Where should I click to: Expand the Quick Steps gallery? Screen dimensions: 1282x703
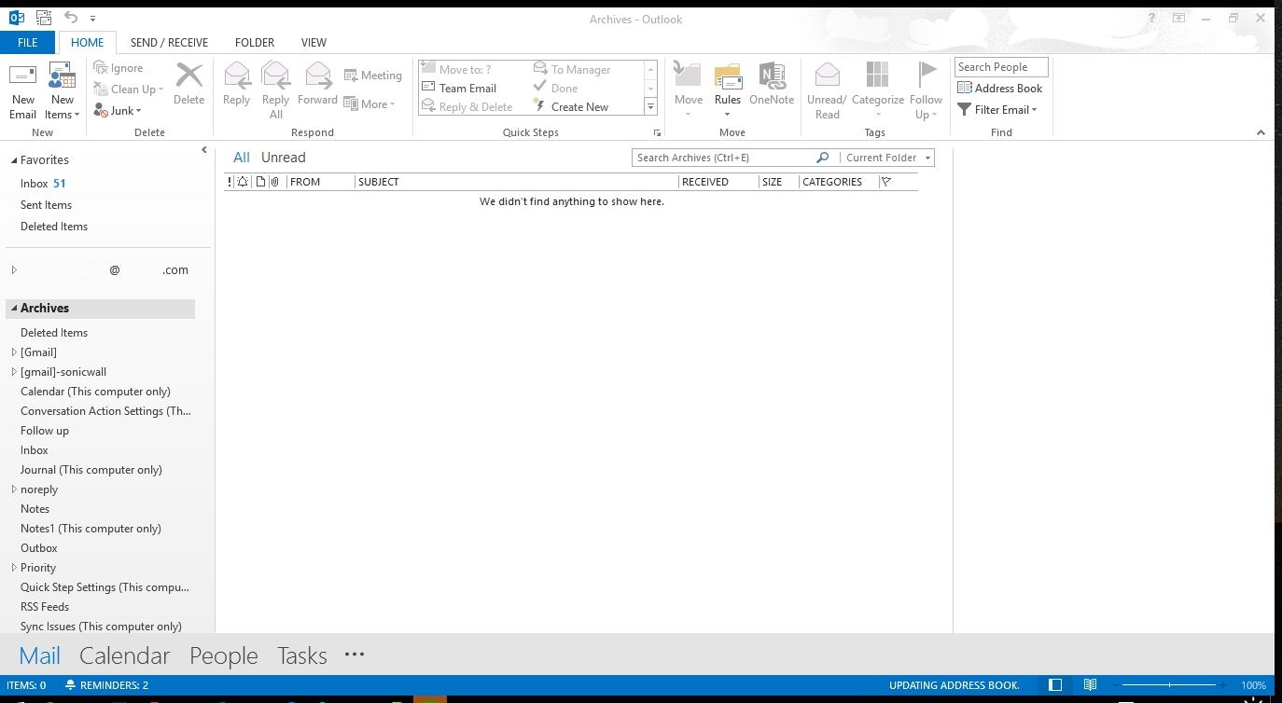[650, 107]
